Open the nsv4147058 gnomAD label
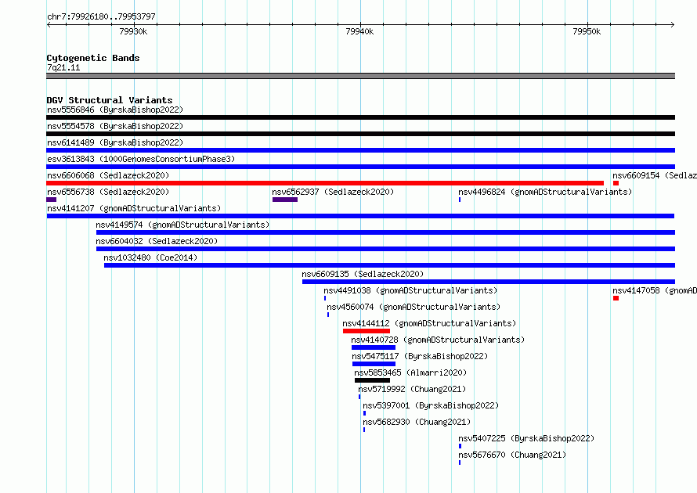 (x=655, y=290)
